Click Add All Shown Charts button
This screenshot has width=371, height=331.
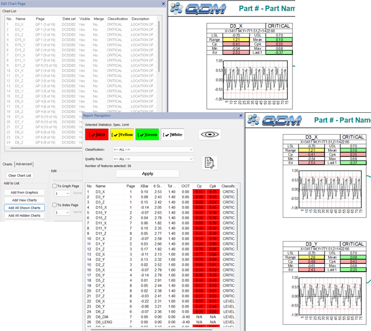[x=24, y=208]
